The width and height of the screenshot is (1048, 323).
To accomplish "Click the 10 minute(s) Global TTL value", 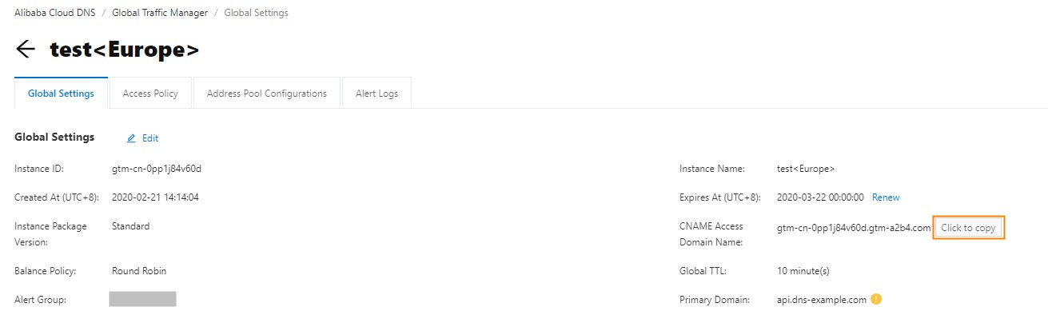I will click(803, 271).
